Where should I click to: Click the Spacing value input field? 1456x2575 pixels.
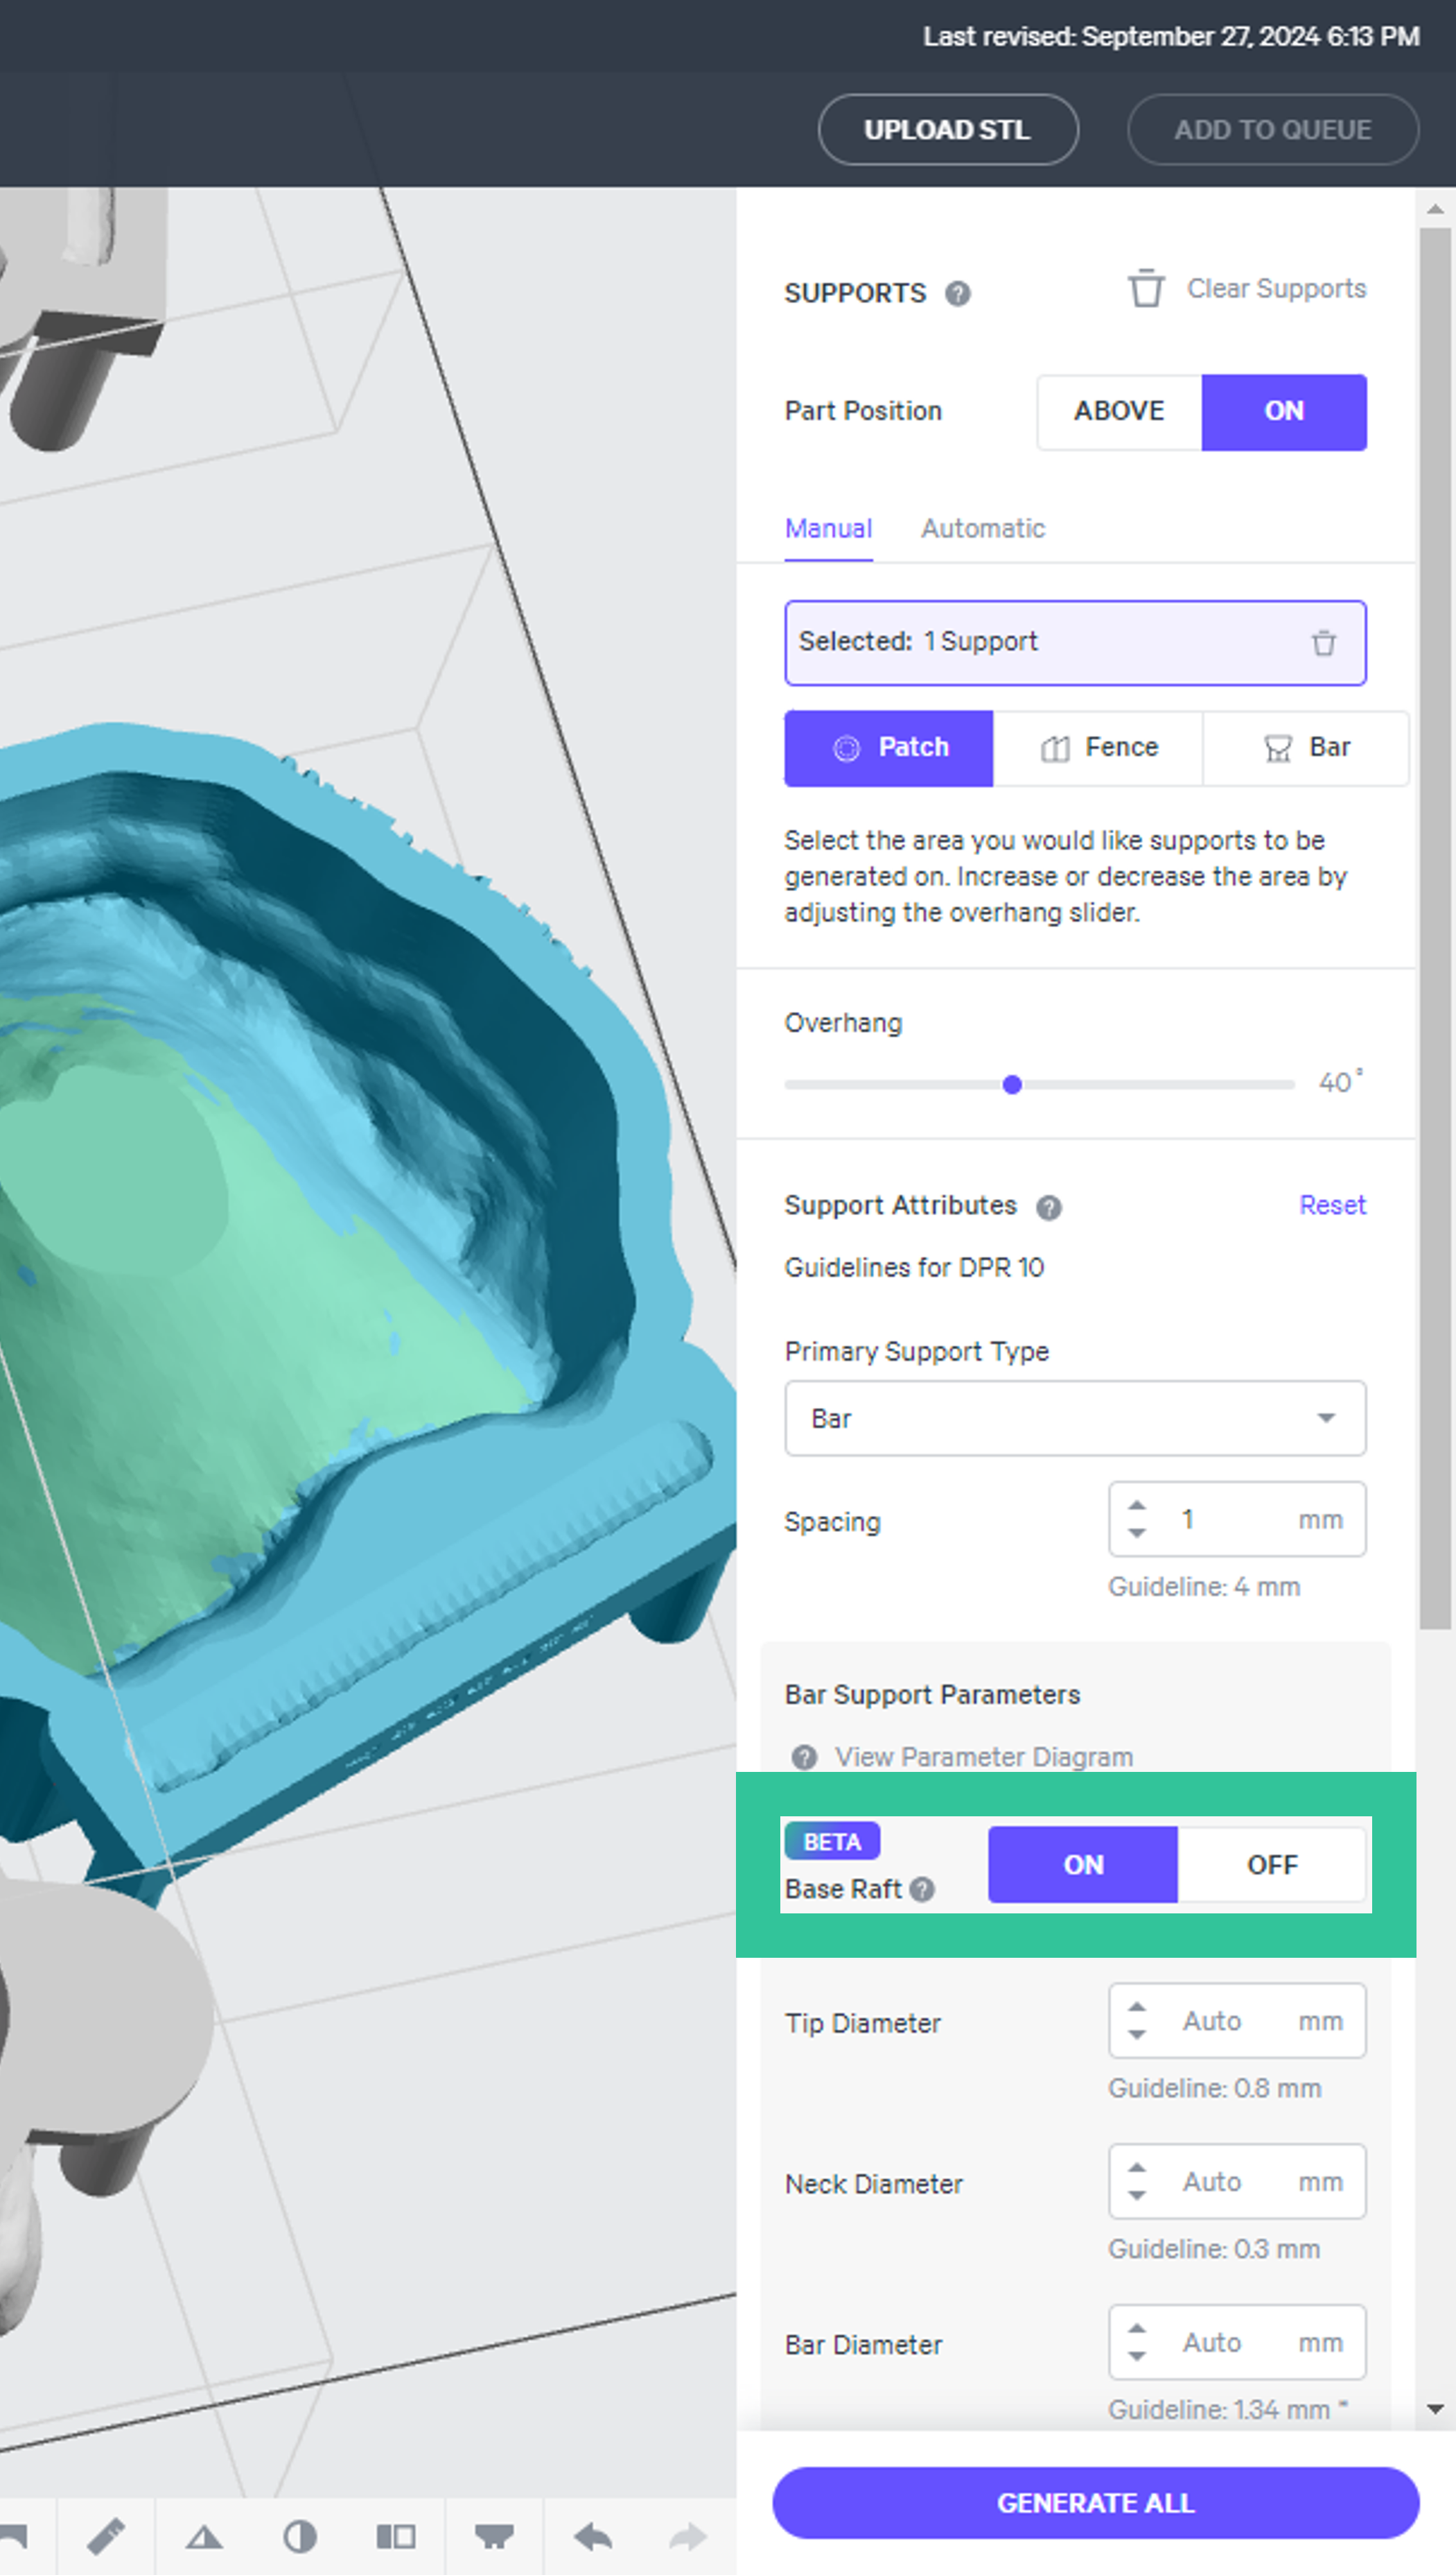point(1237,1519)
